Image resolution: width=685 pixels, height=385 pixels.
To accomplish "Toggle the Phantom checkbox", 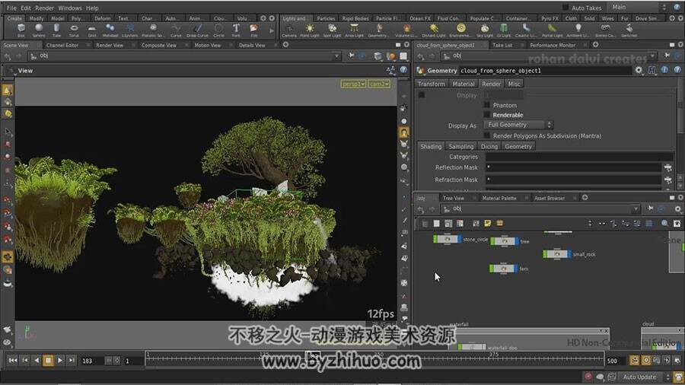I will 486,105.
